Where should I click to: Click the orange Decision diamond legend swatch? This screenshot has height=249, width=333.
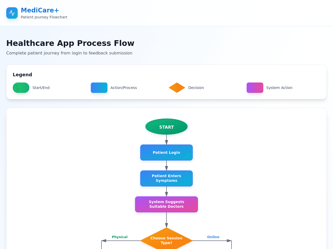click(177, 88)
